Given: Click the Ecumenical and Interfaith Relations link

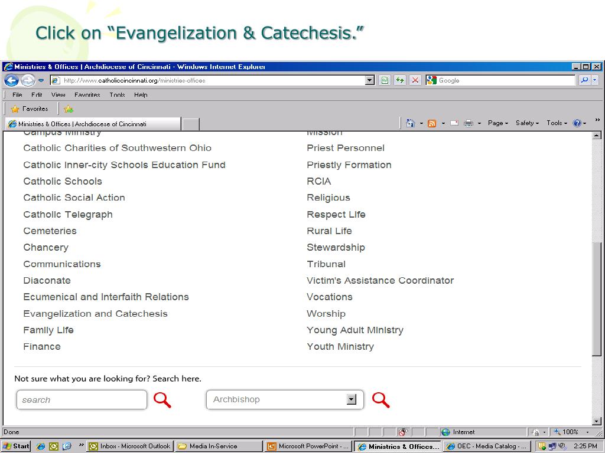Looking at the screenshot, I should pos(106,297).
